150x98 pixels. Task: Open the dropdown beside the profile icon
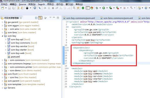(30, 8)
